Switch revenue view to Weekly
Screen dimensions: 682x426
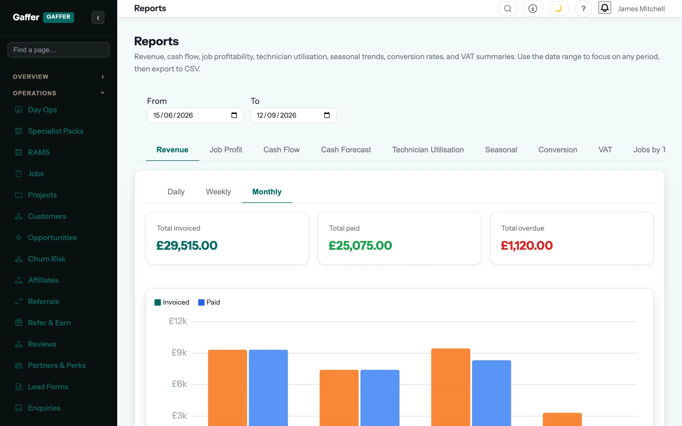point(218,192)
